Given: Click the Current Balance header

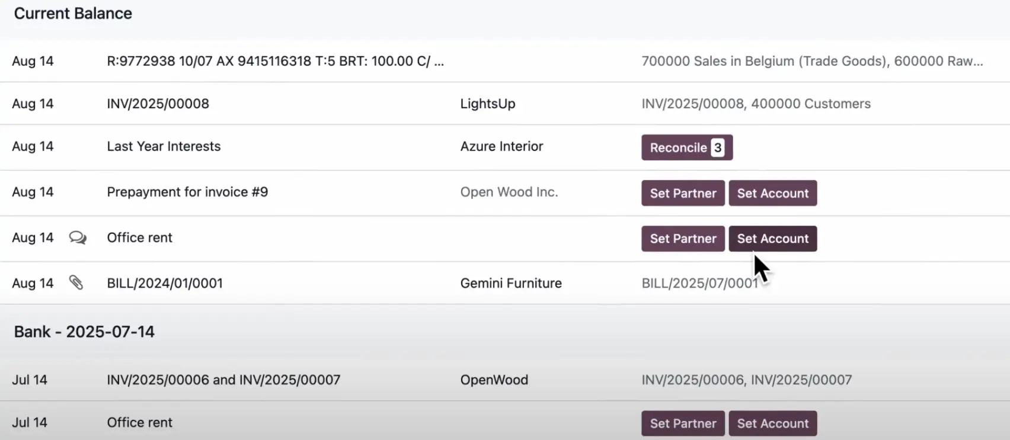Looking at the screenshot, I should pos(73,13).
